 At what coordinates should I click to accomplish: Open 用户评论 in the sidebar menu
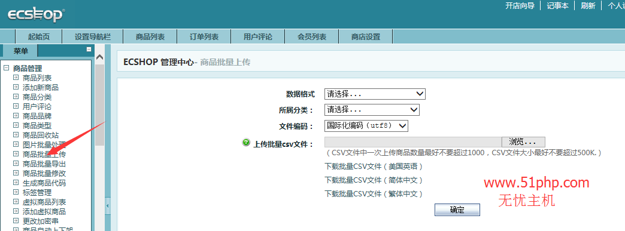pyautogui.click(x=37, y=107)
